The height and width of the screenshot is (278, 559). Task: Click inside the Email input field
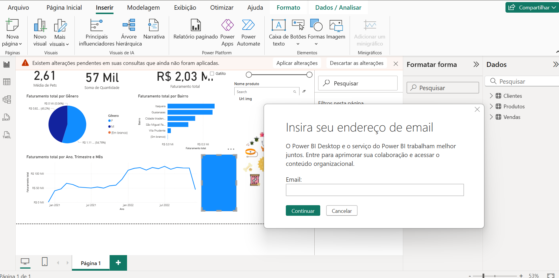(x=374, y=190)
